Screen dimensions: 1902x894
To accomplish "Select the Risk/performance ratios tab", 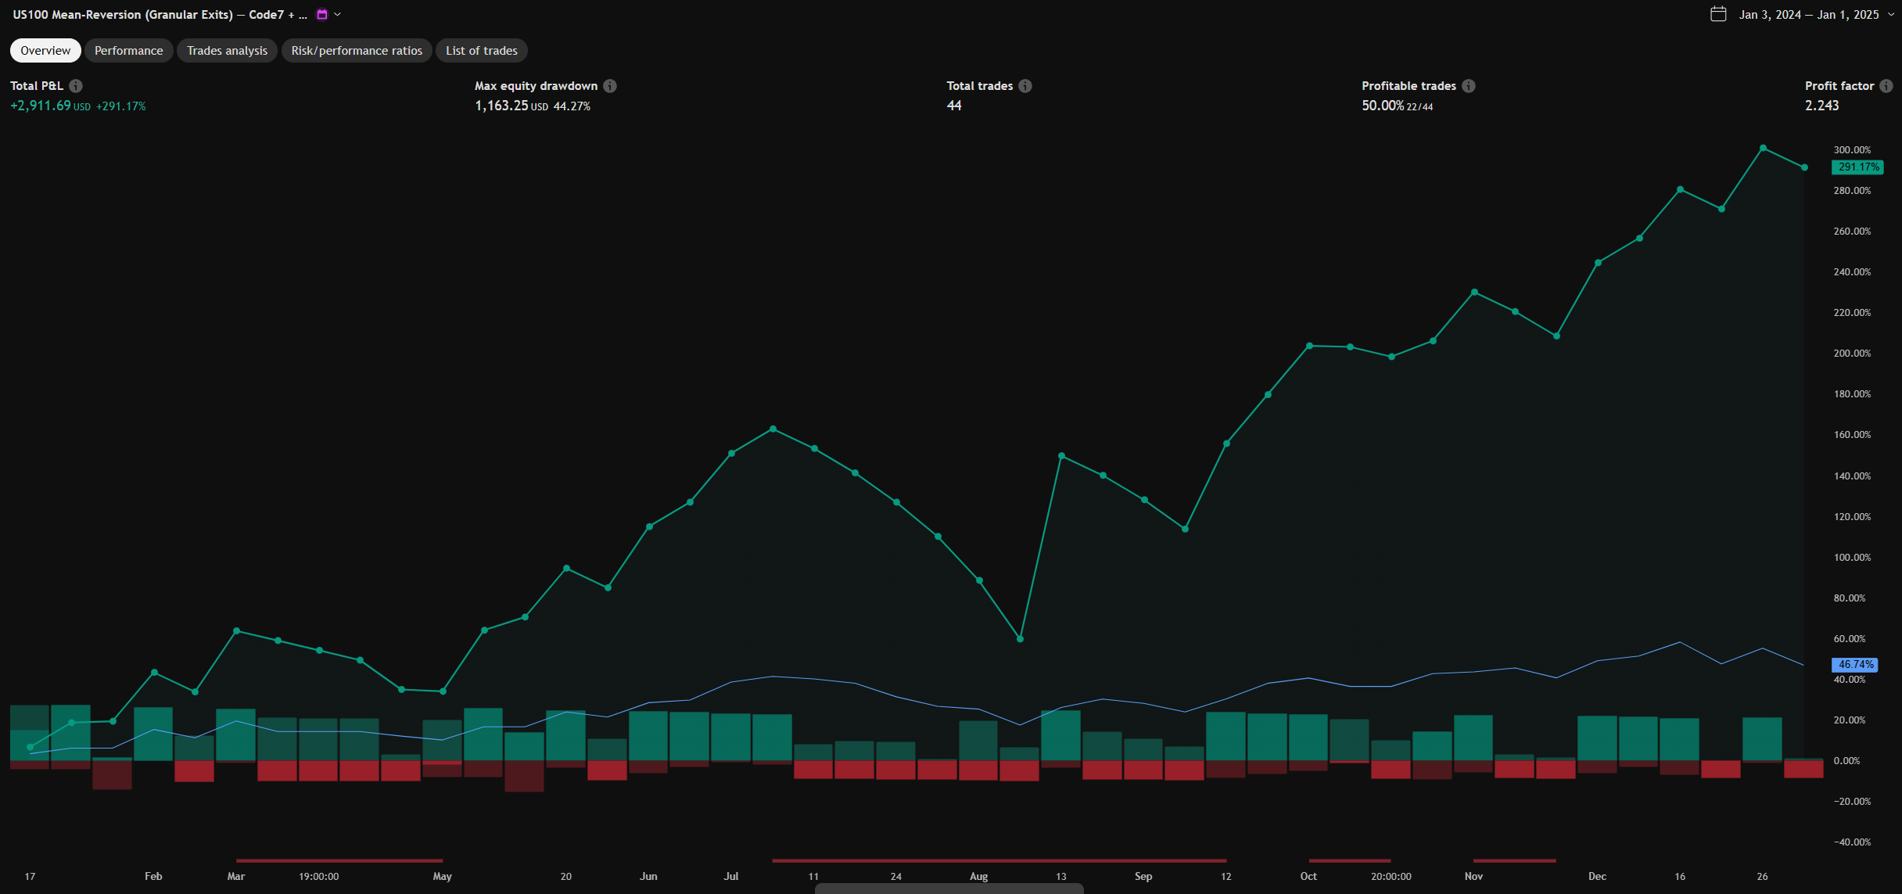I will tap(357, 51).
